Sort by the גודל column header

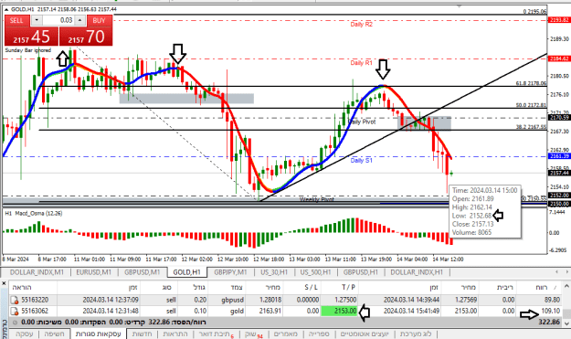pyautogui.click(x=199, y=288)
